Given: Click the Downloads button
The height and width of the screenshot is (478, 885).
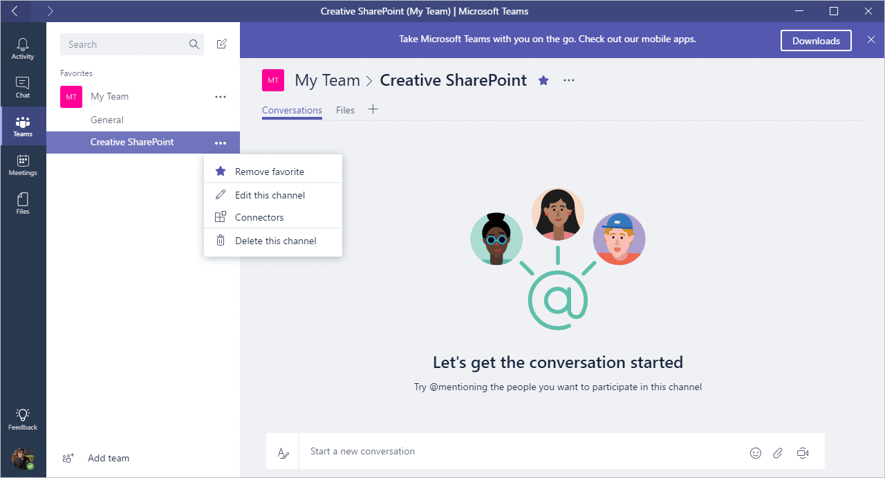Looking at the screenshot, I should pos(816,41).
